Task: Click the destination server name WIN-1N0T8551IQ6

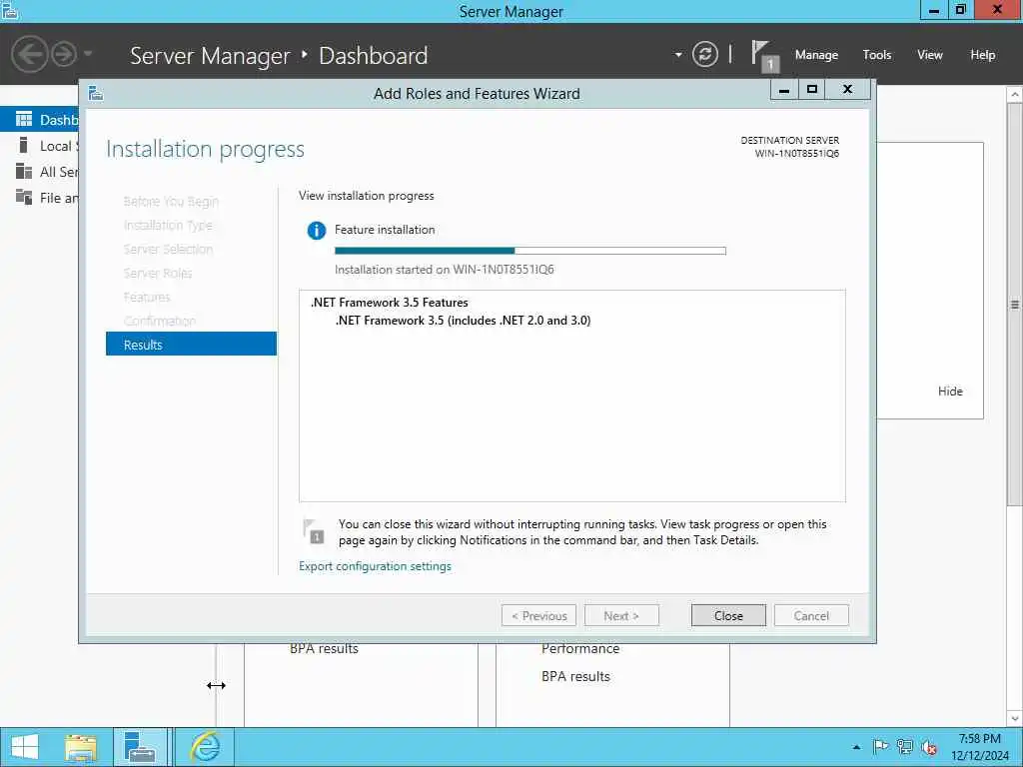Action: coord(796,154)
